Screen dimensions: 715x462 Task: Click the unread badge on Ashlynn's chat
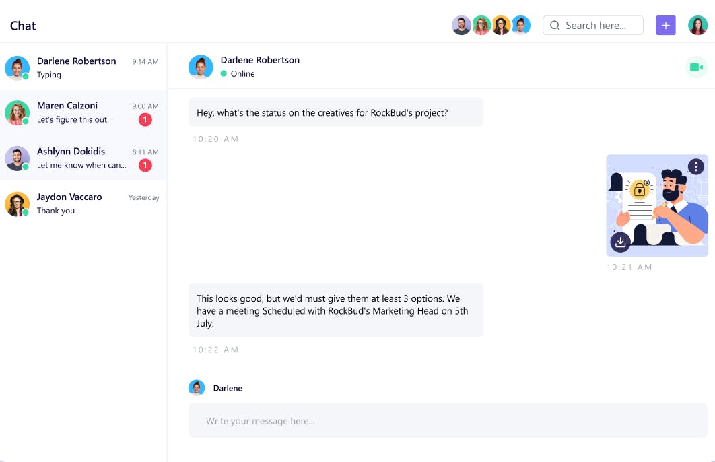click(145, 165)
